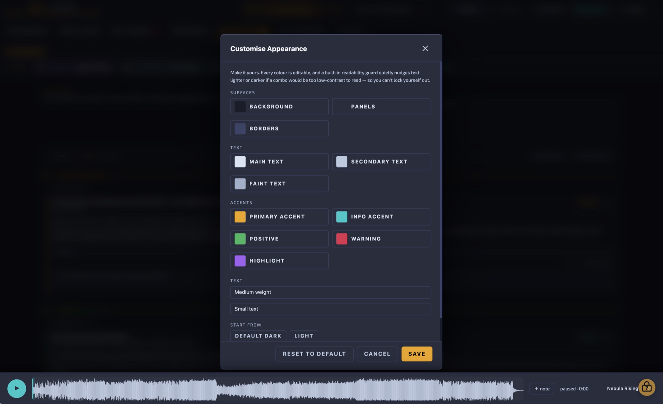Add a note with the + note button

coord(542,389)
